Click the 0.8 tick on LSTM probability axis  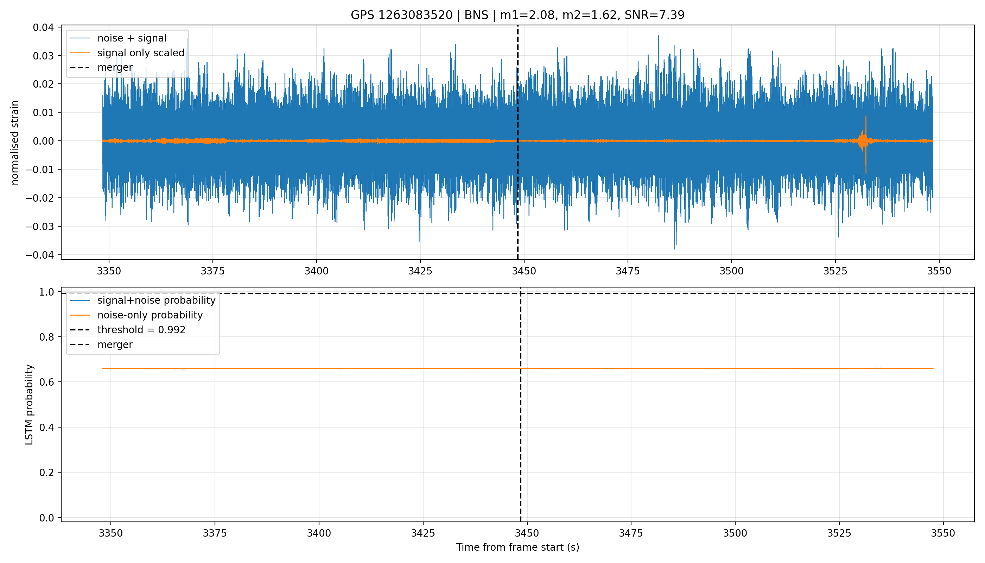[x=46, y=337]
